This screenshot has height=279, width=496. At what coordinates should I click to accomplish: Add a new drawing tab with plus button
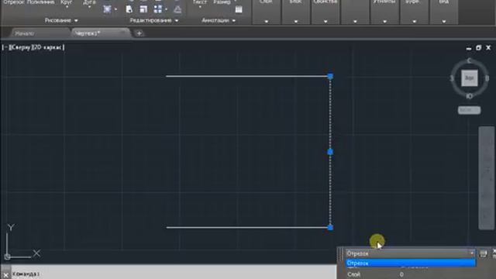(139, 33)
